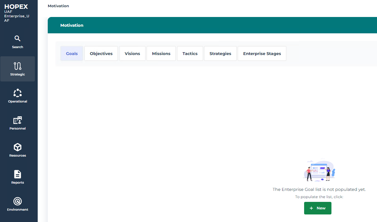Click the green New button
Screen dimensions: 377x222
(318, 208)
